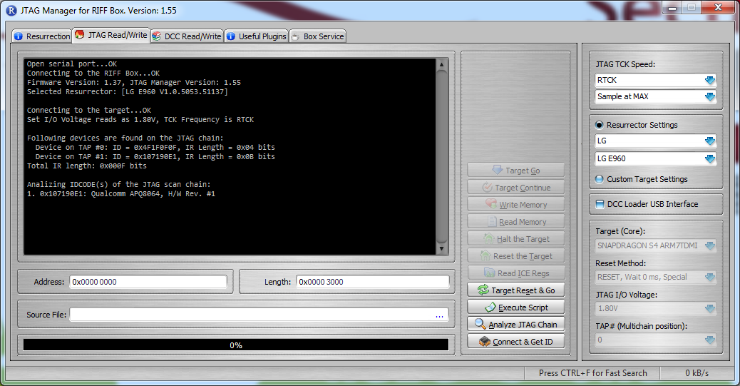Click the 0% progress bar
The height and width of the screenshot is (386, 740).
[236, 345]
